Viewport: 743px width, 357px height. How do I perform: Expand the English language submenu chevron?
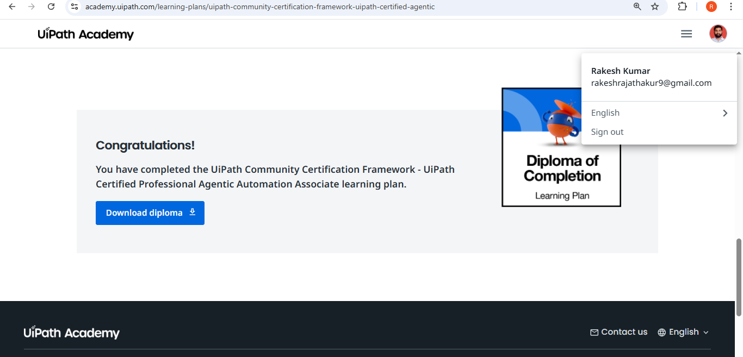tap(725, 113)
